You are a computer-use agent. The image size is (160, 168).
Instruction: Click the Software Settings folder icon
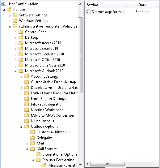15,15
